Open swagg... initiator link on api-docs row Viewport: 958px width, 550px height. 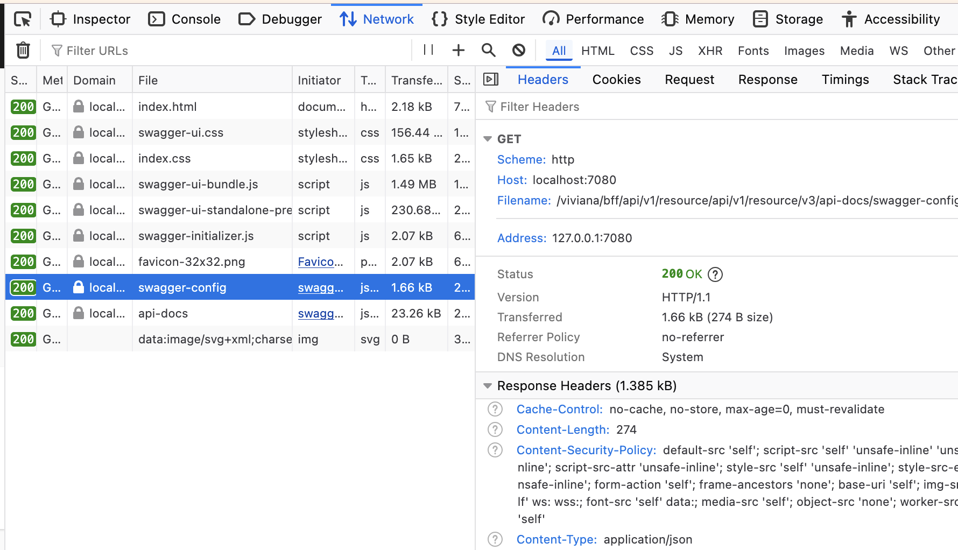(320, 313)
